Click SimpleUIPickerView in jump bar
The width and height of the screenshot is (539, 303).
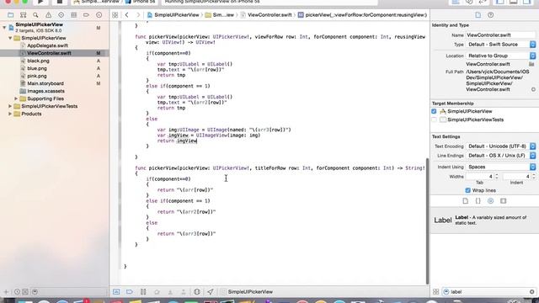point(173,15)
